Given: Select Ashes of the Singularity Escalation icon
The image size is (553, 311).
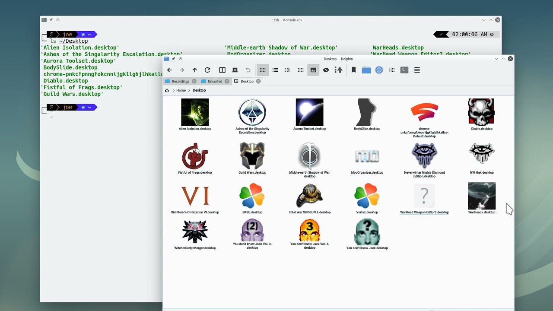Looking at the screenshot, I should (x=252, y=112).
